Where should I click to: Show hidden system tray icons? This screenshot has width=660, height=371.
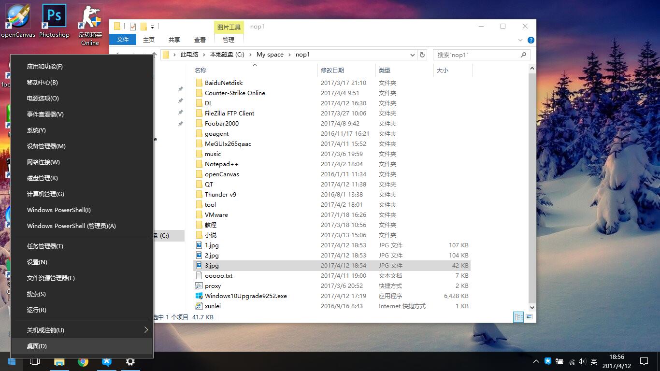[536, 361]
